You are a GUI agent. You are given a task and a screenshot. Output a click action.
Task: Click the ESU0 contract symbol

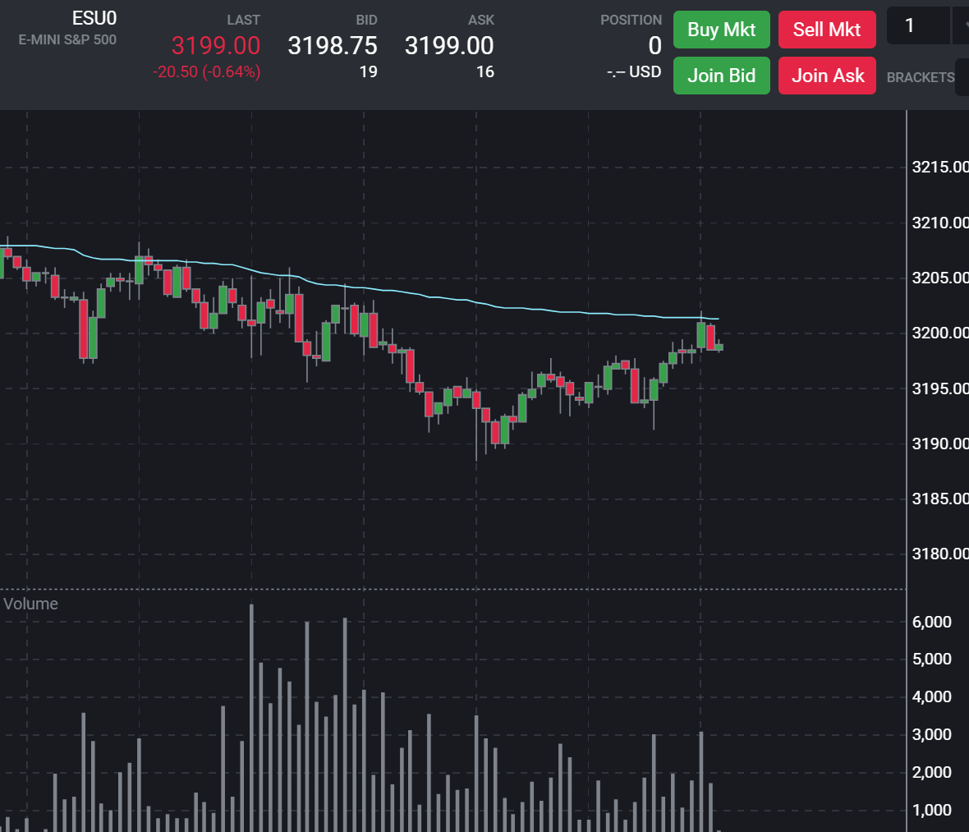[x=94, y=18]
